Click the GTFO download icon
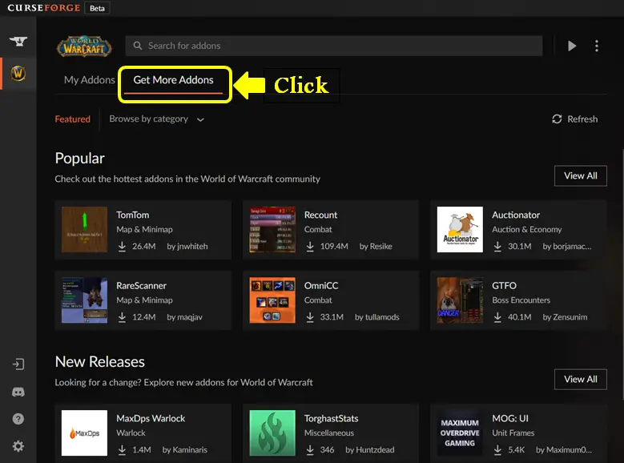Image resolution: width=624 pixels, height=463 pixels. click(x=497, y=317)
